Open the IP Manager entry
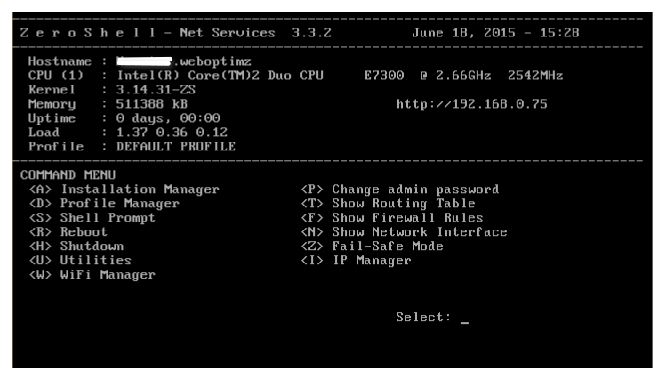Viewport: 657px width, 372px height. pos(357,261)
